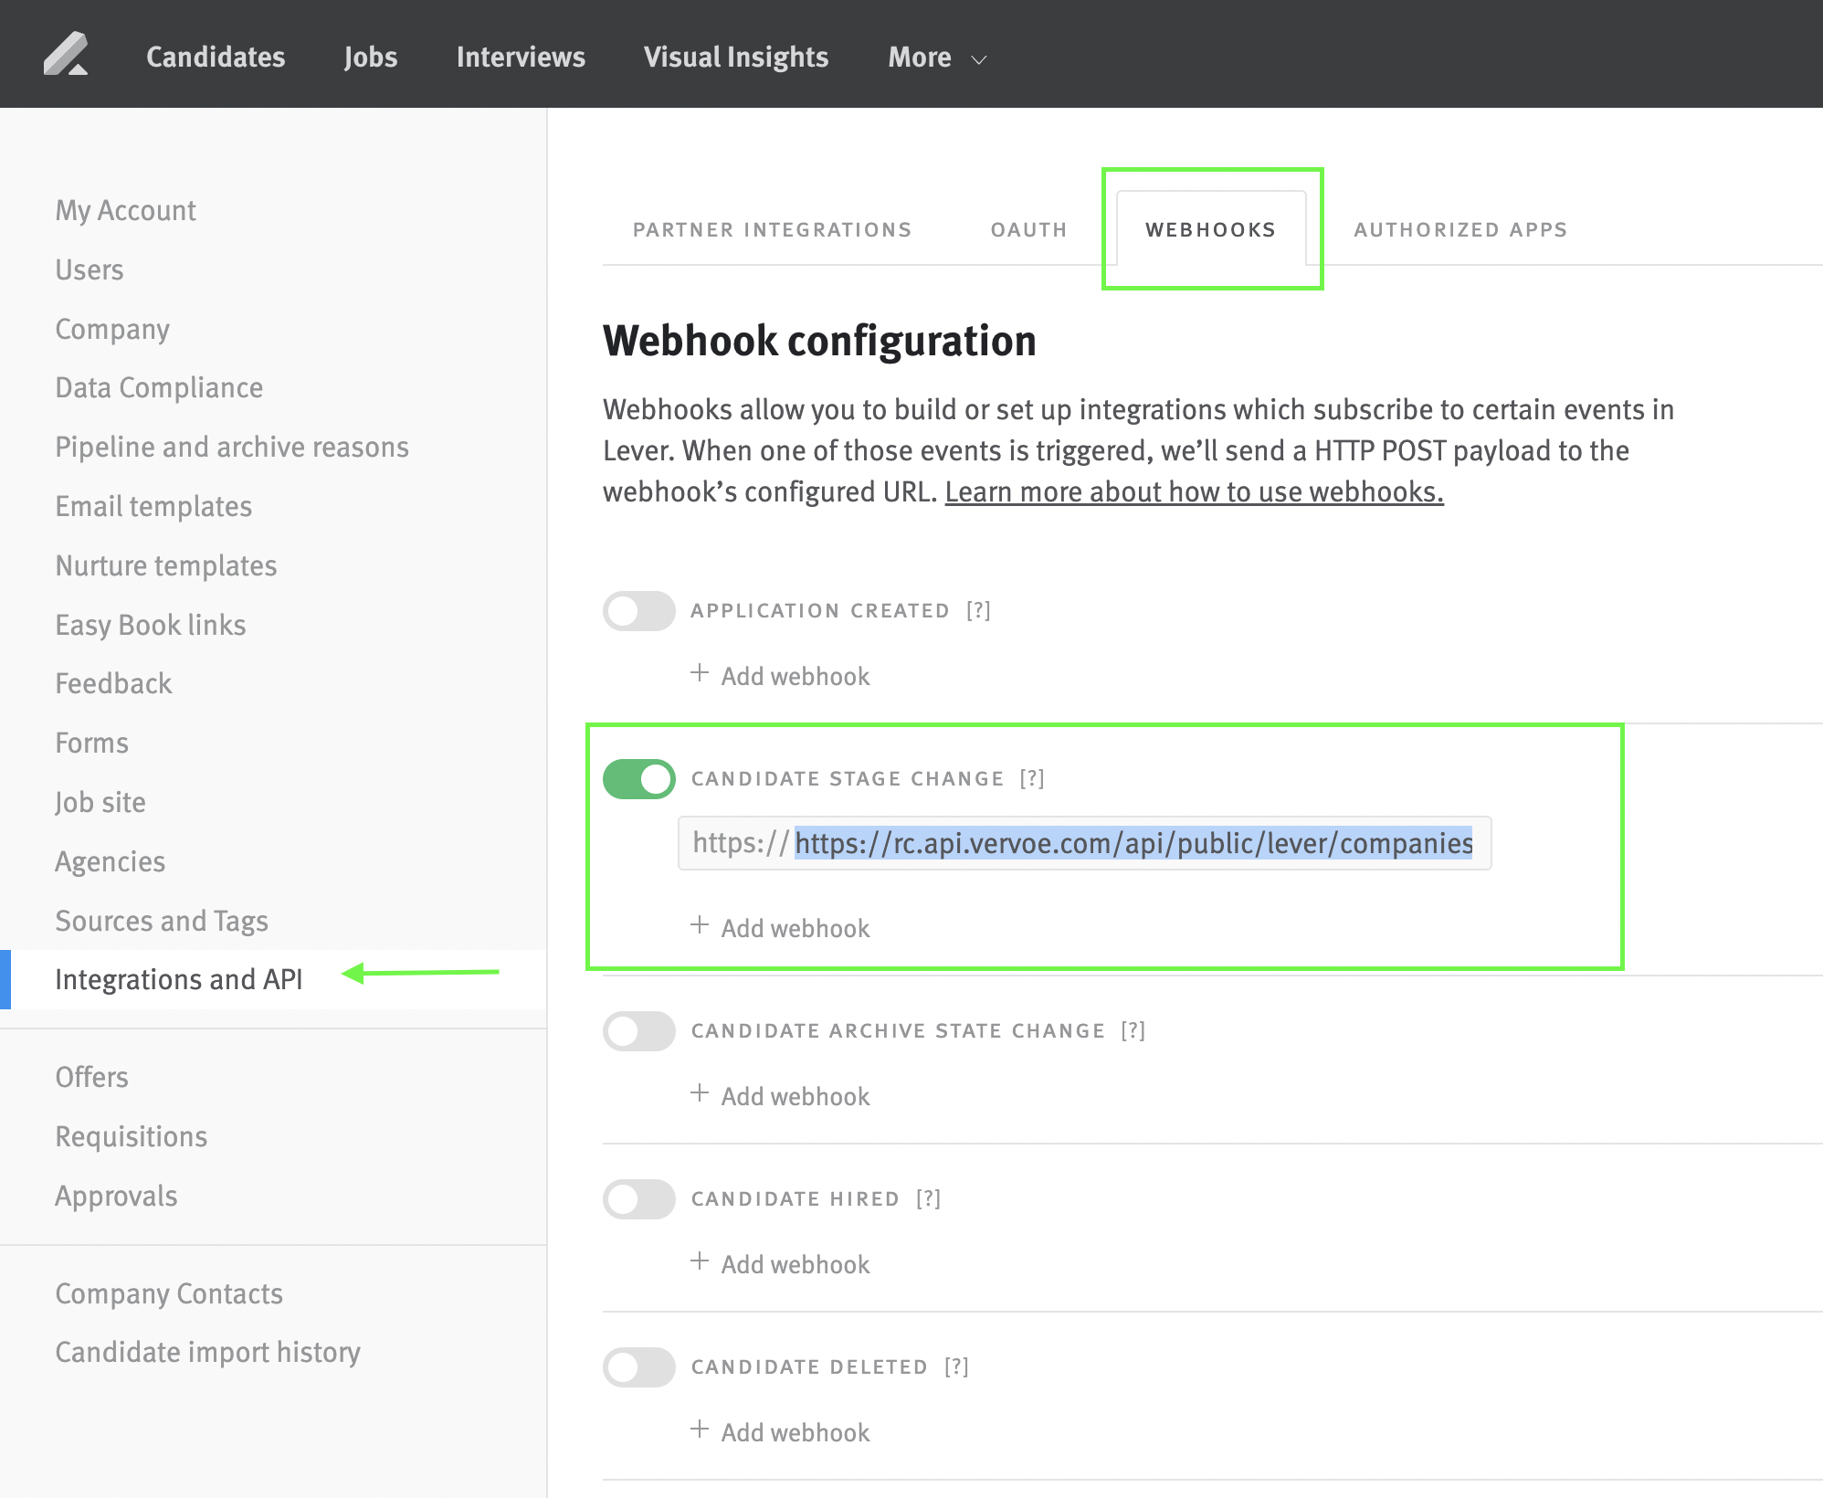Open Requisitions settings

132,1136
